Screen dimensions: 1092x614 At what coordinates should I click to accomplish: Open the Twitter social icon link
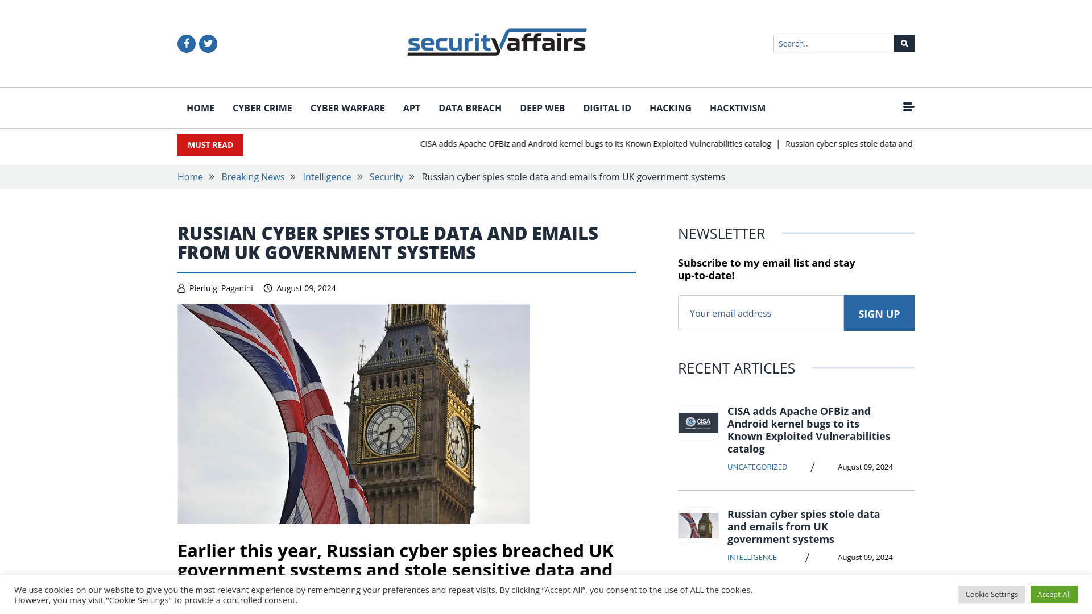point(208,43)
